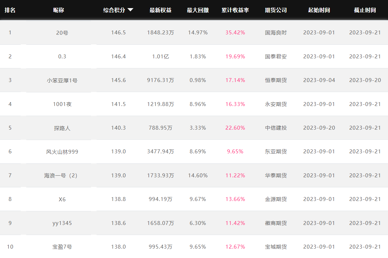The image size is (388, 258).
Task: Select the equity value 994.19万
Action: pyautogui.click(x=161, y=199)
